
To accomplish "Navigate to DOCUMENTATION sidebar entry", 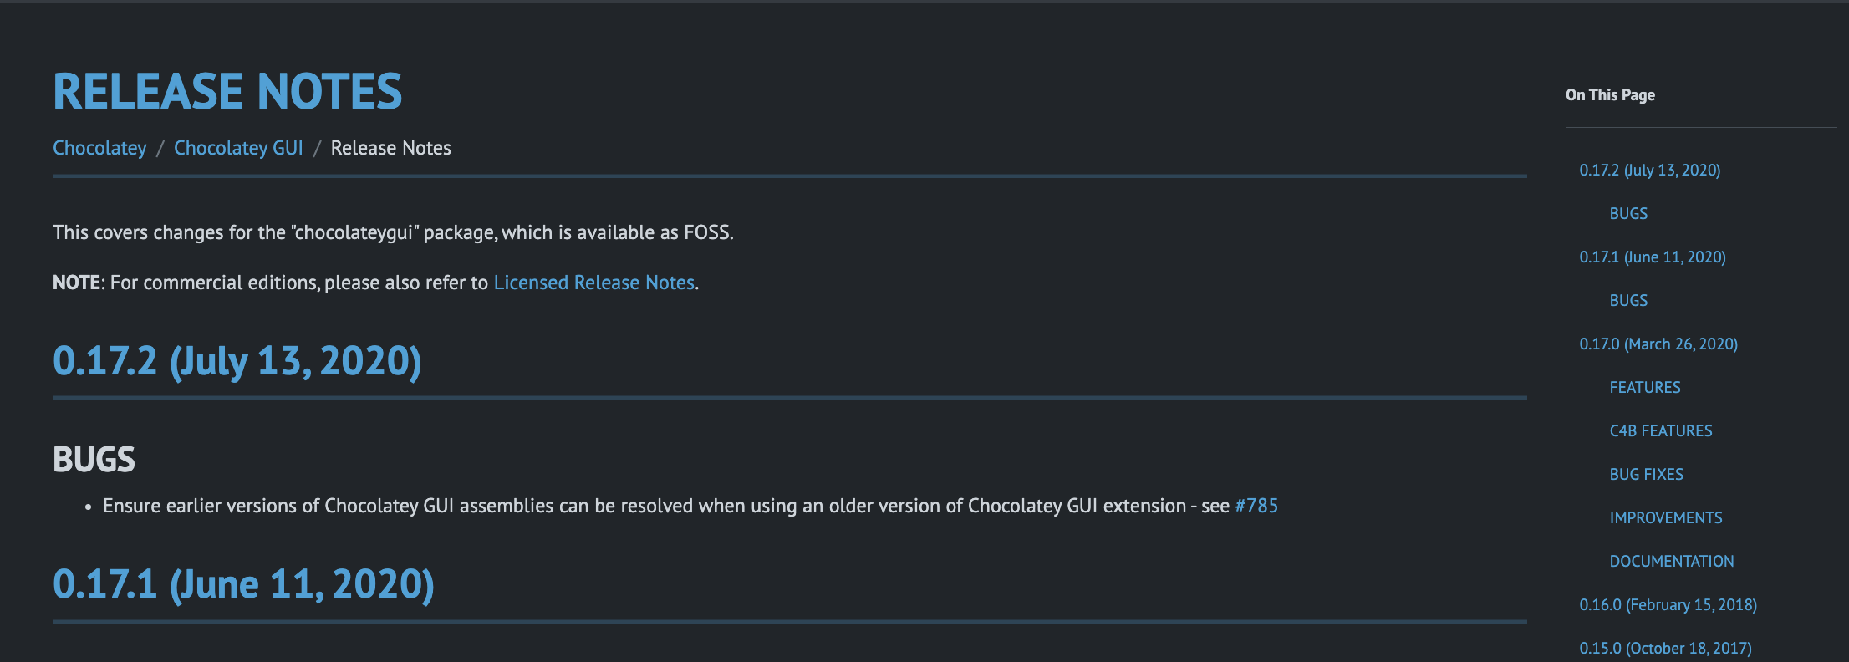I will click(1671, 561).
